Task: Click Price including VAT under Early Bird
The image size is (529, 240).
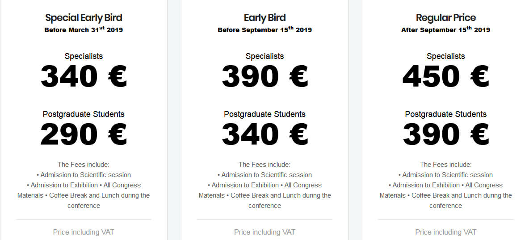Action: (264, 232)
